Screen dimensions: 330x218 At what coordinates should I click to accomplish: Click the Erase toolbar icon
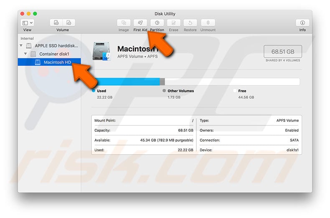(x=174, y=23)
